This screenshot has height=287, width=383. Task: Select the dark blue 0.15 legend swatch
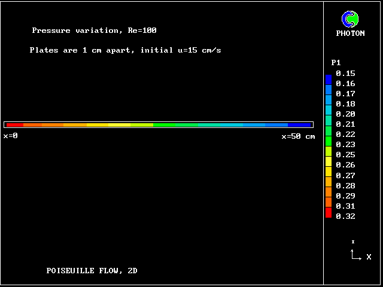[x=329, y=79]
